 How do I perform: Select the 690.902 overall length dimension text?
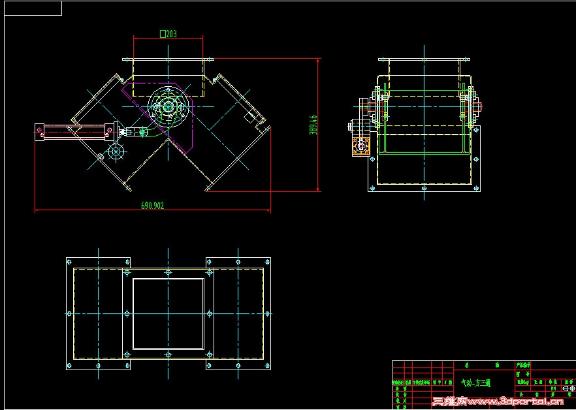152,206
